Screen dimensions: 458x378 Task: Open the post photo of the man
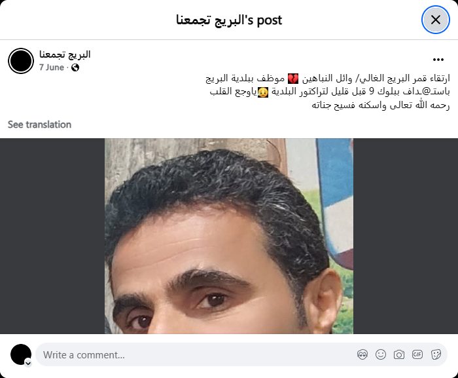[x=229, y=236]
